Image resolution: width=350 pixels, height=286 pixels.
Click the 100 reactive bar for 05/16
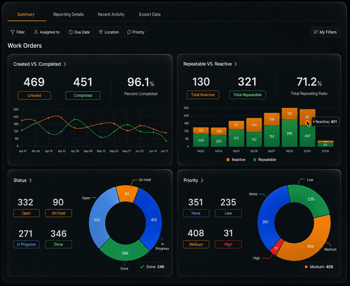[x=254, y=125]
